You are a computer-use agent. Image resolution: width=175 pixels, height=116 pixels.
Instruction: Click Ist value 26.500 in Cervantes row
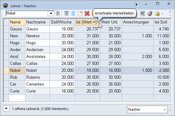(88, 84)
